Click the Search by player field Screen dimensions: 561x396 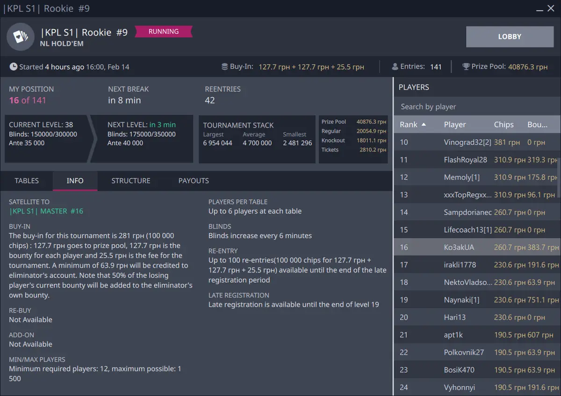pyautogui.click(x=477, y=107)
